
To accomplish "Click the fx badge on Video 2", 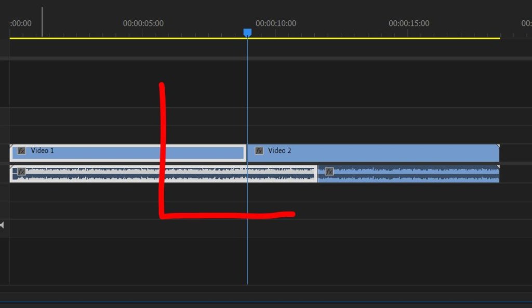I will [259, 150].
